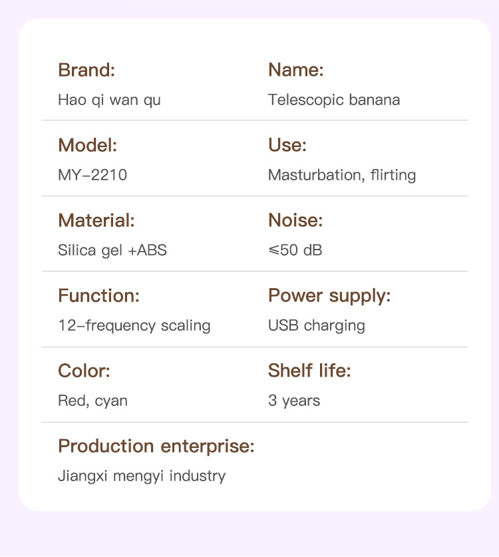499x557 pixels.
Task: Select the 'USB charging' value
Action: click(x=317, y=326)
